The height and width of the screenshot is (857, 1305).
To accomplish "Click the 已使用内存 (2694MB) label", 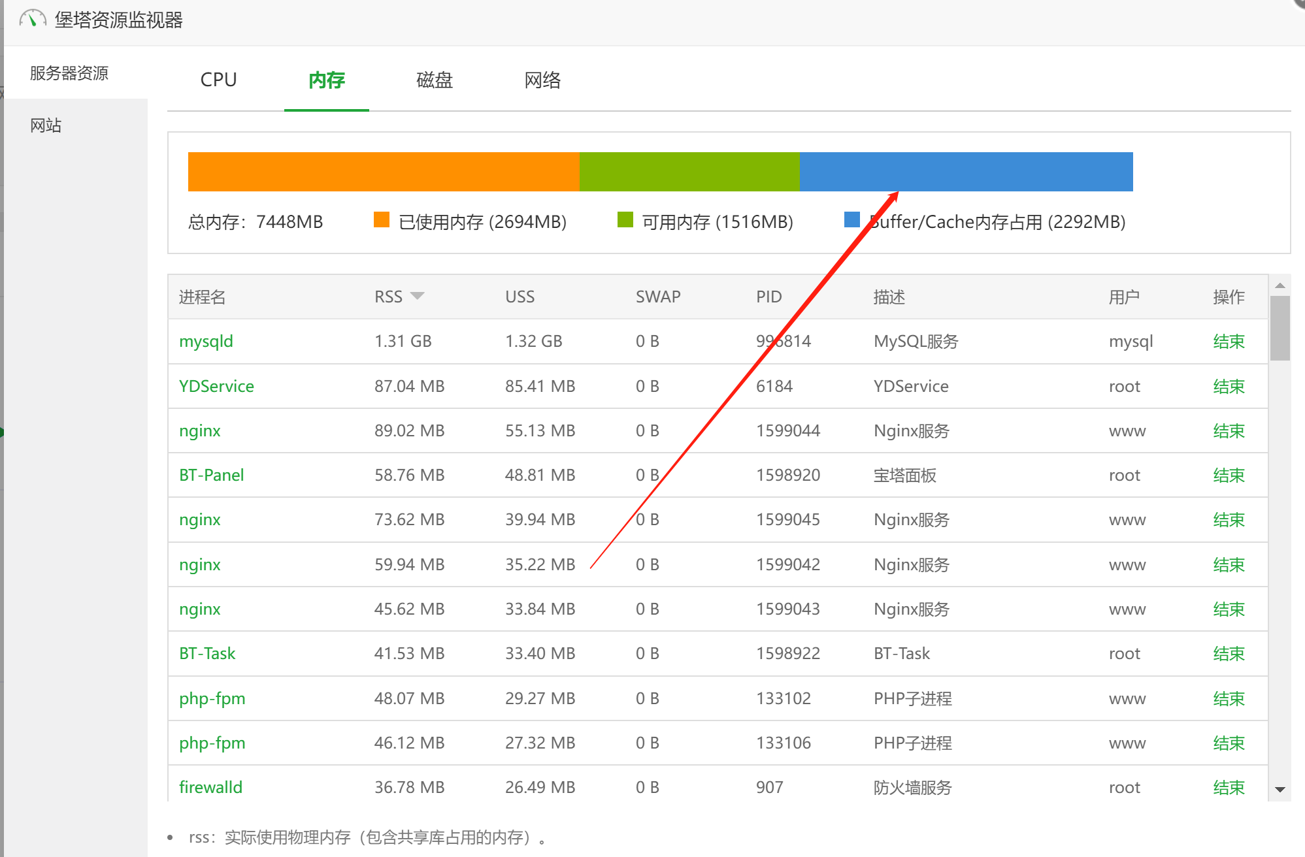I will point(482,222).
